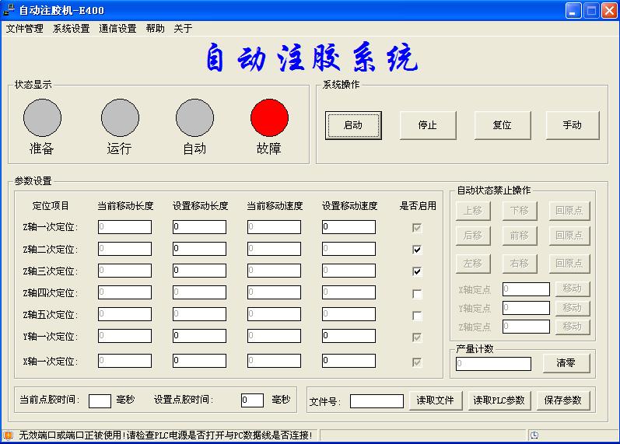Open the 系统设置 menu
620x444 pixels.
coord(72,29)
